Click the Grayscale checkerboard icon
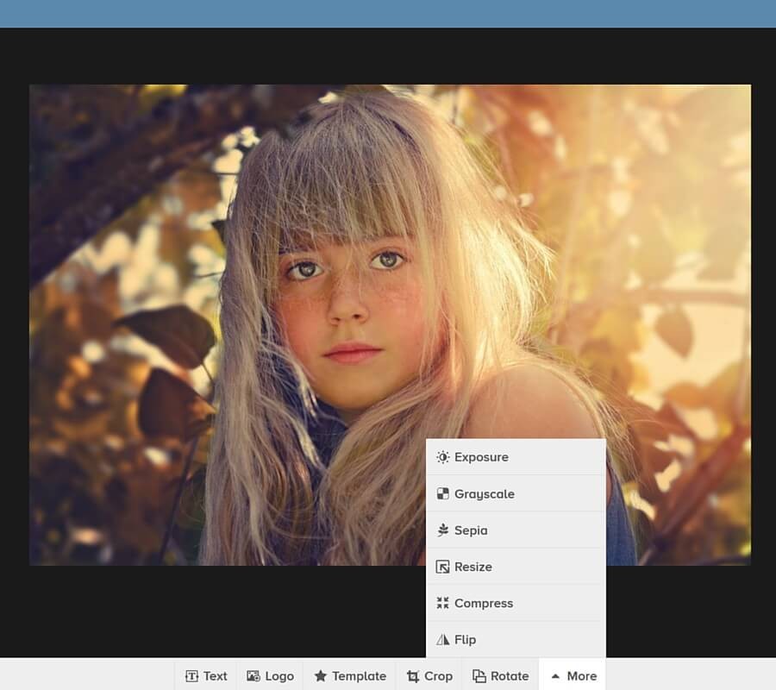Screen dimensions: 776x690 (x=442, y=493)
